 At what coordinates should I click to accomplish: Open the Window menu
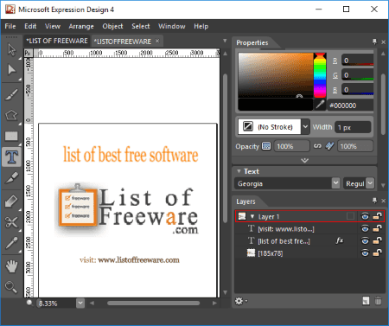(x=172, y=26)
